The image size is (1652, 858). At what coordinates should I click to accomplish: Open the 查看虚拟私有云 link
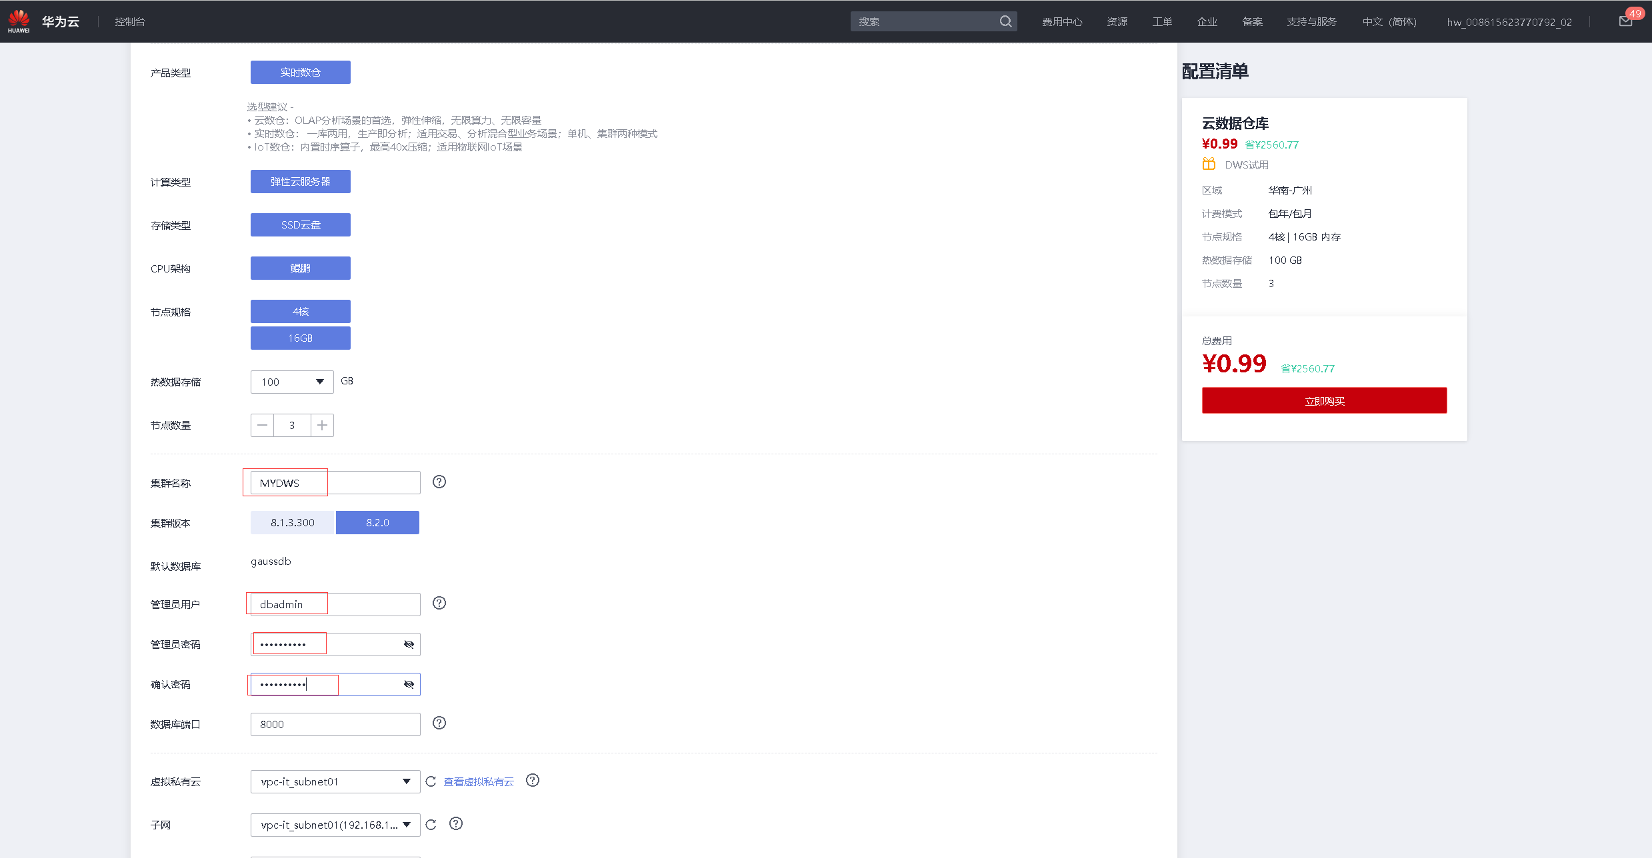[479, 781]
